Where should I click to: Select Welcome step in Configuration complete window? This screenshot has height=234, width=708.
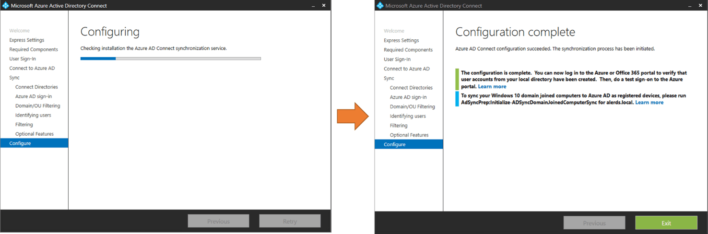pos(394,31)
